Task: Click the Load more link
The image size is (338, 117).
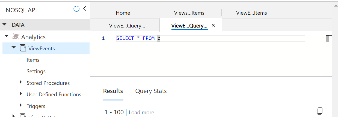Action: (x=141, y=112)
